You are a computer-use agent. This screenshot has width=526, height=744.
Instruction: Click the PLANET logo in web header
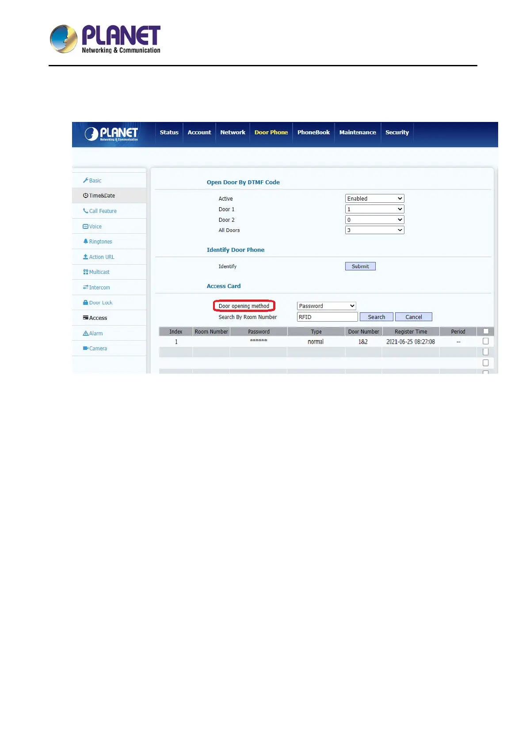[x=111, y=134]
